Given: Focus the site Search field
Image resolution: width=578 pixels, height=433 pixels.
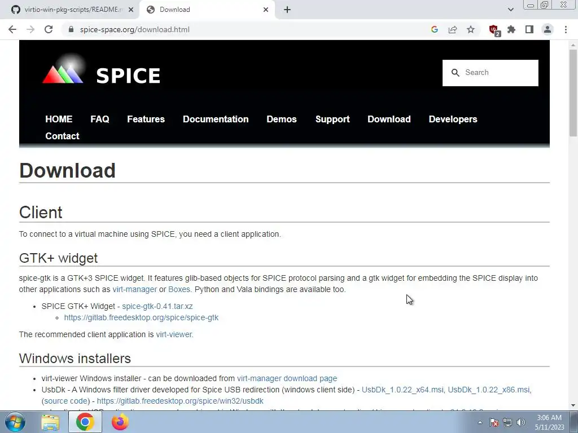Looking at the screenshot, I should [x=491, y=73].
